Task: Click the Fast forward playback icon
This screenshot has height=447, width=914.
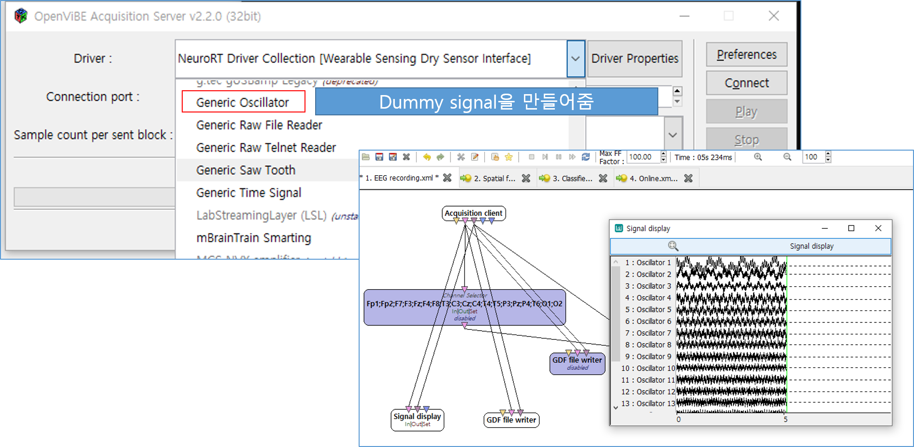Action: click(572, 157)
